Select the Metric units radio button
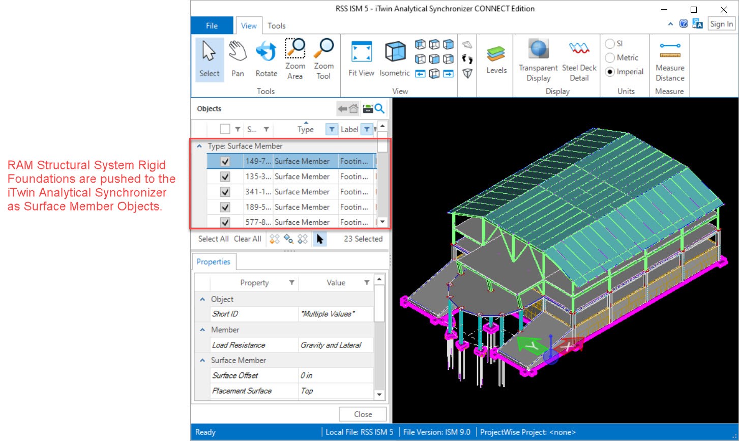The image size is (739, 441). pyautogui.click(x=610, y=58)
